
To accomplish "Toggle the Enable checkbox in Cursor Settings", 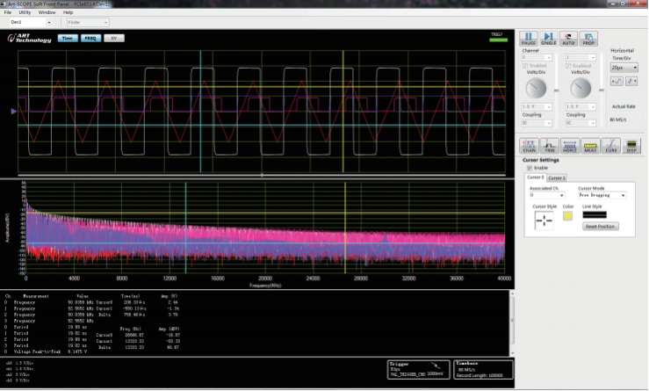I will coord(530,167).
